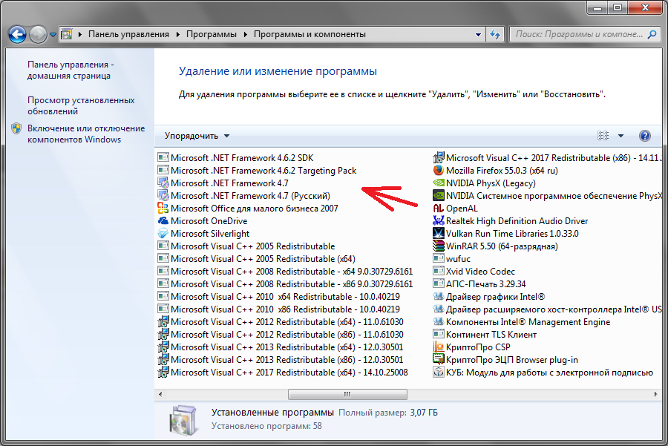Click the 'Драйвер графики Intel®' icon
Screen dimensions: 668x446
click(439, 297)
